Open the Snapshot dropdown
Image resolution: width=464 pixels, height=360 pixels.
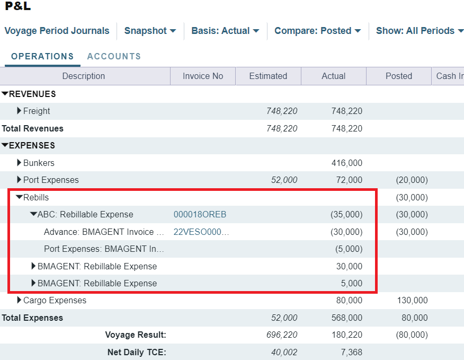coord(150,31)
